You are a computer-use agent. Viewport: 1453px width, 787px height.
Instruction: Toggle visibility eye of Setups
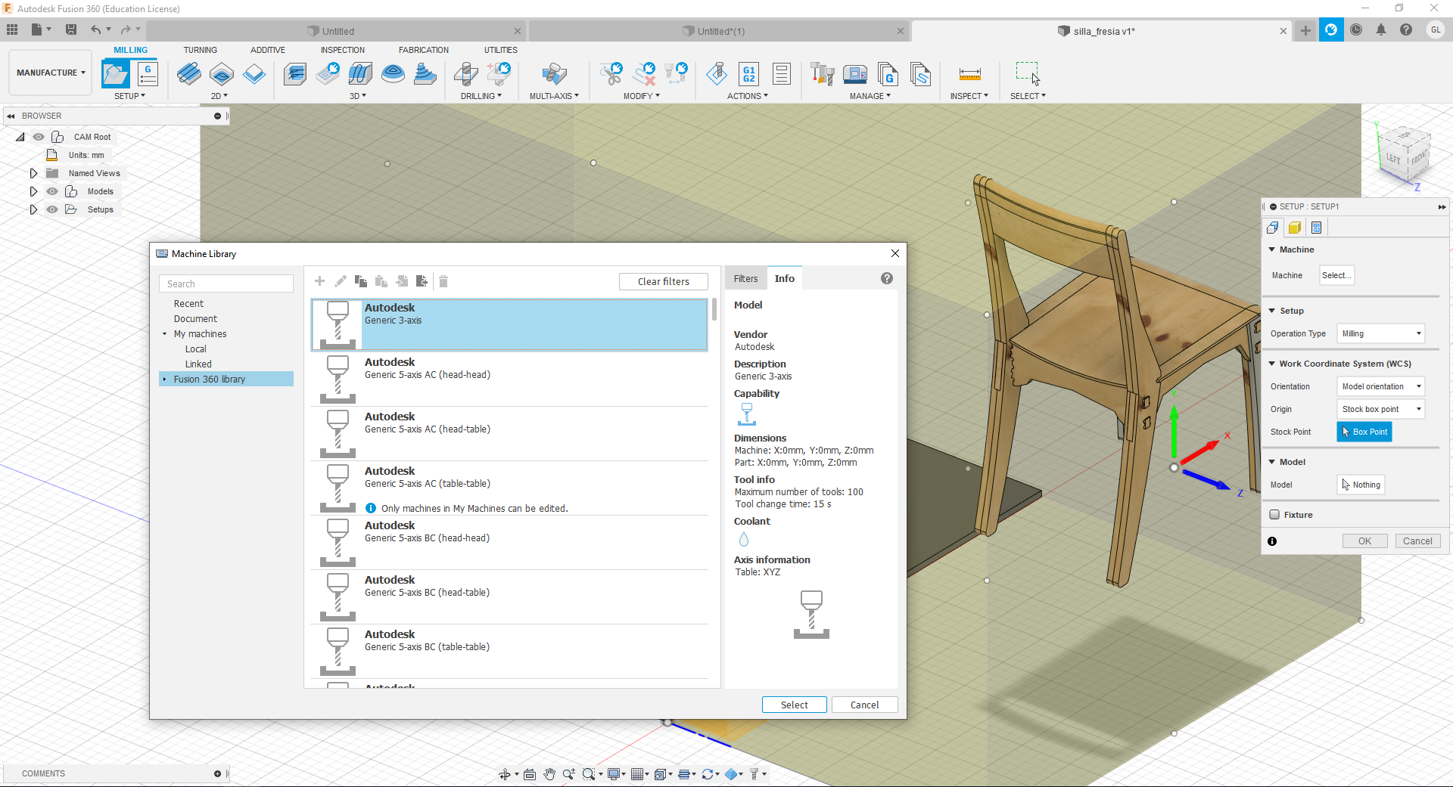coord(52,209)
